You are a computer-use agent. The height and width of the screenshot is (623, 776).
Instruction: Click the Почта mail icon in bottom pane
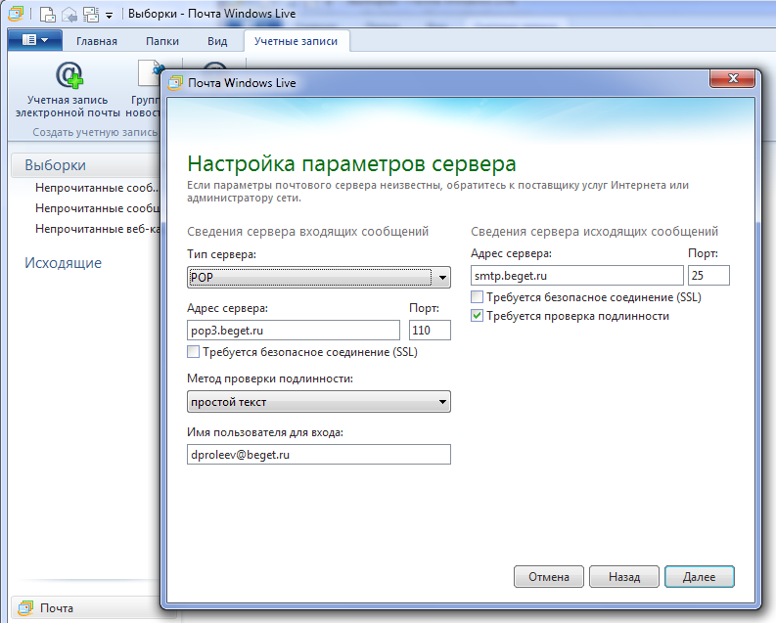coord(25,608)
